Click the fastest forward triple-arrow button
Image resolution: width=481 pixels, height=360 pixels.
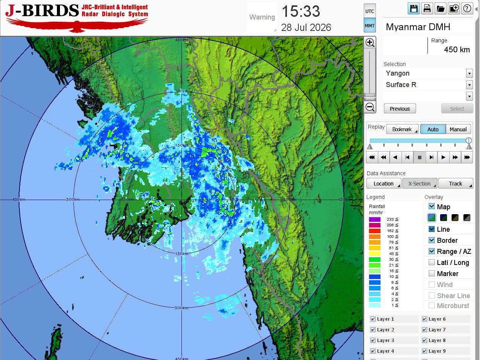click(x=467, y=157)
